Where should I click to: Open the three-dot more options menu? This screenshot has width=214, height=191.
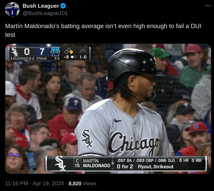[x=208, y=6]
